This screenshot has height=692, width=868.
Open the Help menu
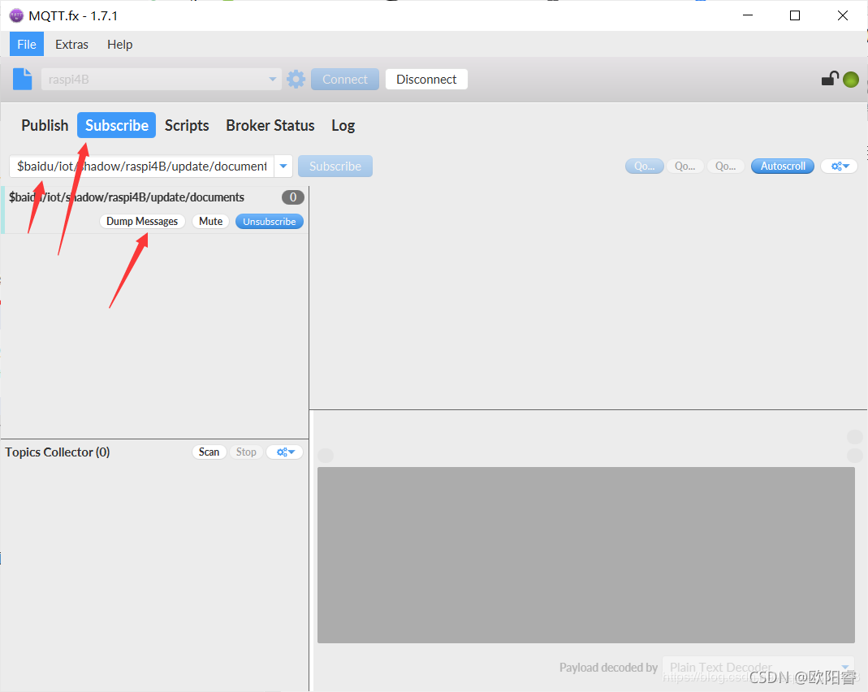[x=119, y=45]
